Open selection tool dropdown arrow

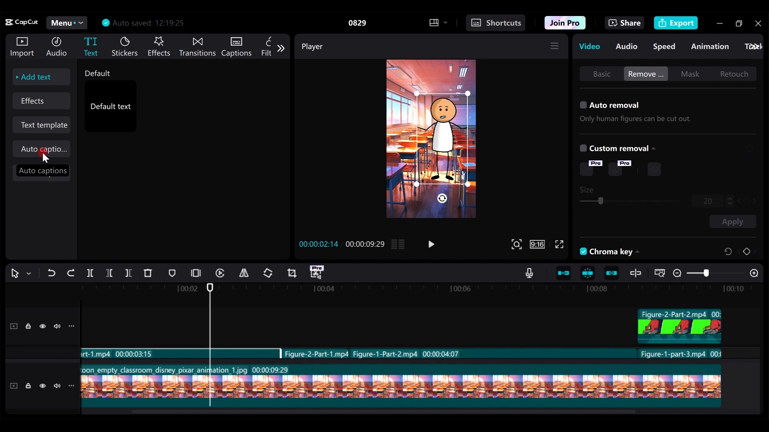(29, 274)
